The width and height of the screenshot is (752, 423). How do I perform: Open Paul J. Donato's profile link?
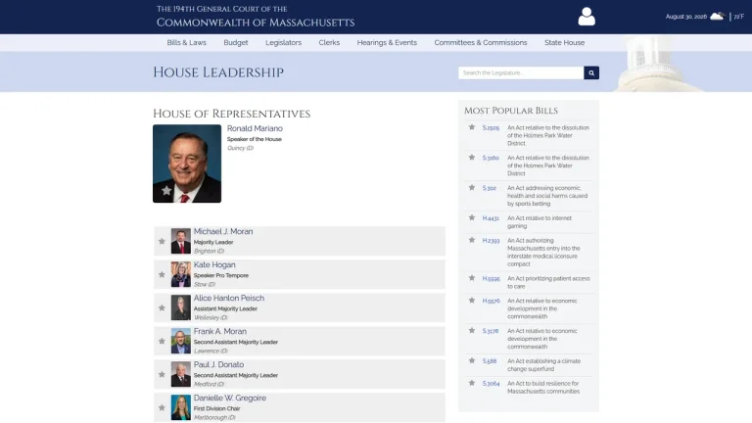tap(218, 364)
